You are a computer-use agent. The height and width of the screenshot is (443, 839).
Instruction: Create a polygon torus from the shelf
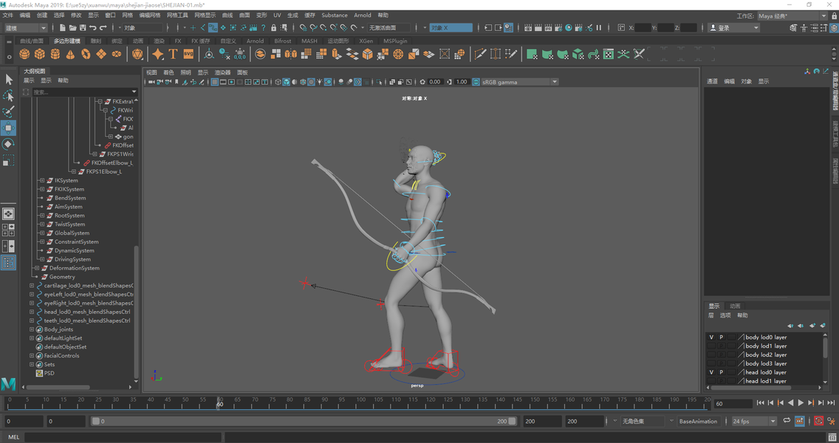pyautogui.click(x=86, y=54)
